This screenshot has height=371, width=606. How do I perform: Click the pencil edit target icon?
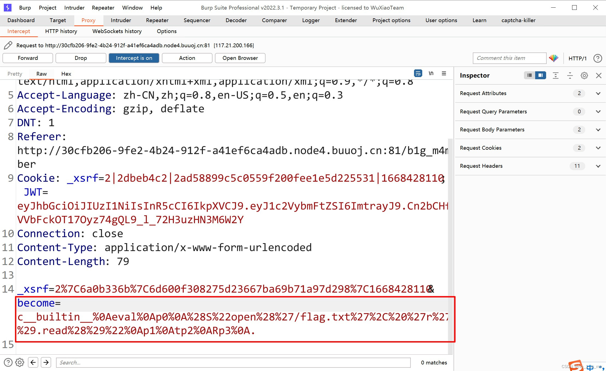coord(8,45)
